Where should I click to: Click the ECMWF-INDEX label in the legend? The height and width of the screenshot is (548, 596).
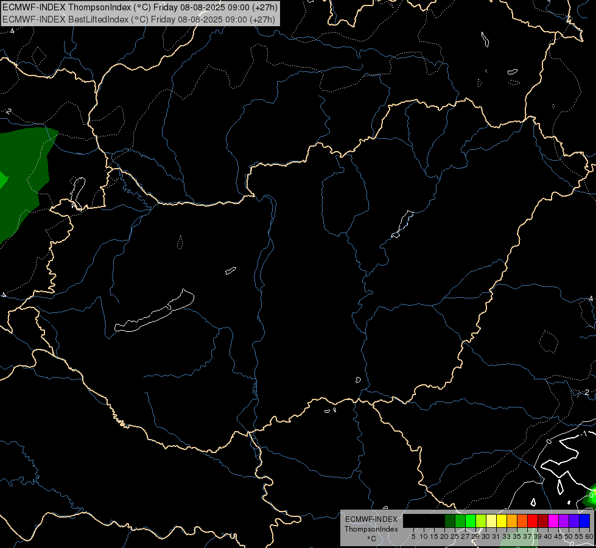pyautogui.click(x=371, y=519)
